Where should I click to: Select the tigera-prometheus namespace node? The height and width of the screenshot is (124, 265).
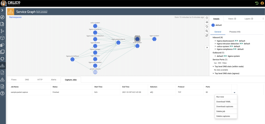(x=72, y=59)
